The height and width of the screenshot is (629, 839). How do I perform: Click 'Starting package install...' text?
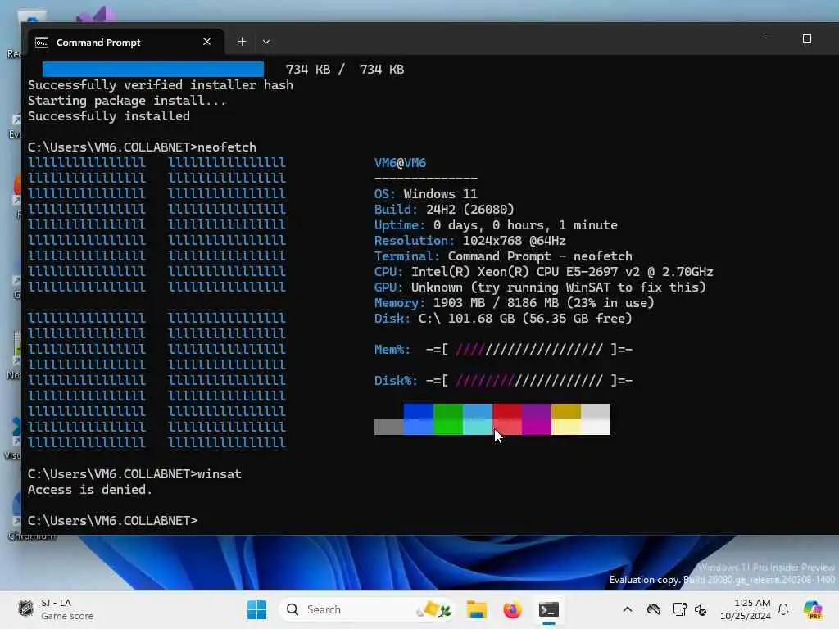(127, 101)
